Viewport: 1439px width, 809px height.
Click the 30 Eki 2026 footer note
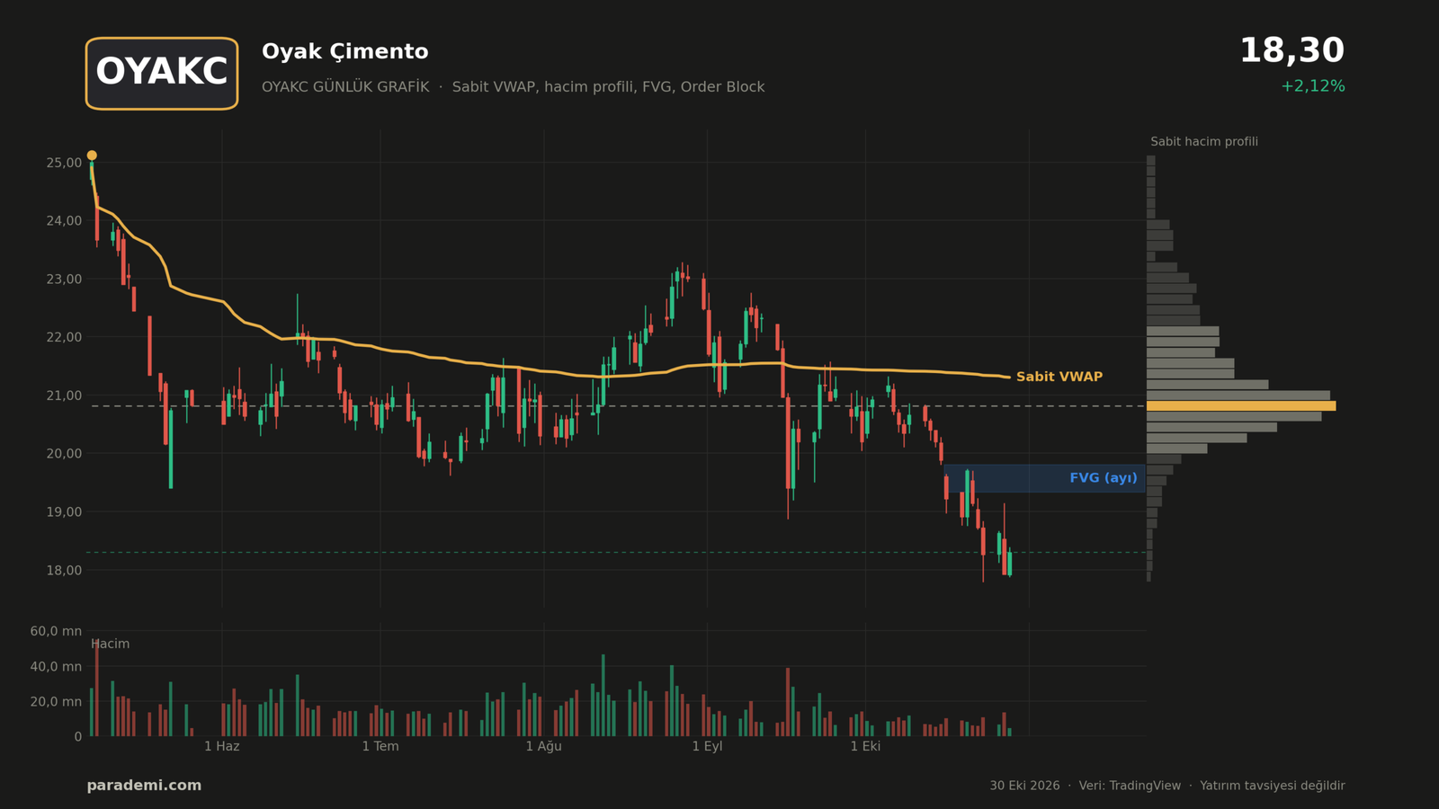[1024, 786]
